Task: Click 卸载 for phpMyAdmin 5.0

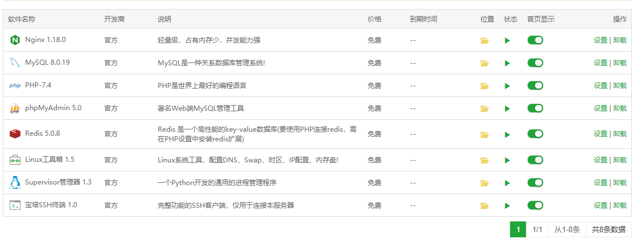Action: point(620,108)
